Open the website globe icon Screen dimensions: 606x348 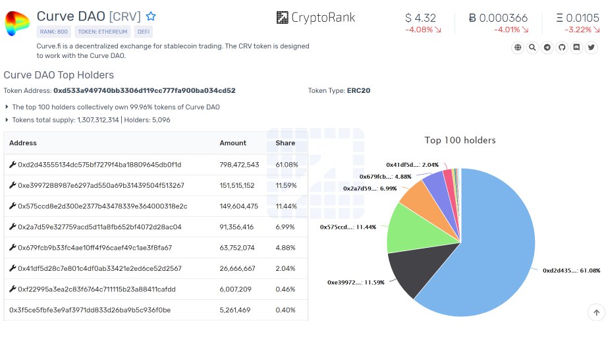[518, 47]
